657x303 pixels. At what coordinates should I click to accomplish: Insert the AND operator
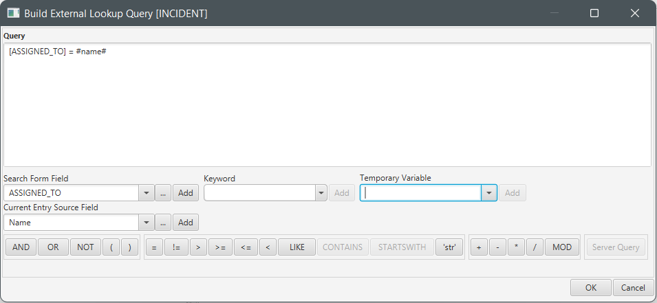[x=21, y=247]
